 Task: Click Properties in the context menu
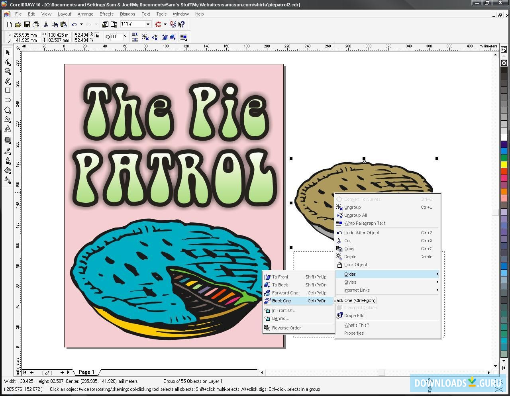point(354,333)
